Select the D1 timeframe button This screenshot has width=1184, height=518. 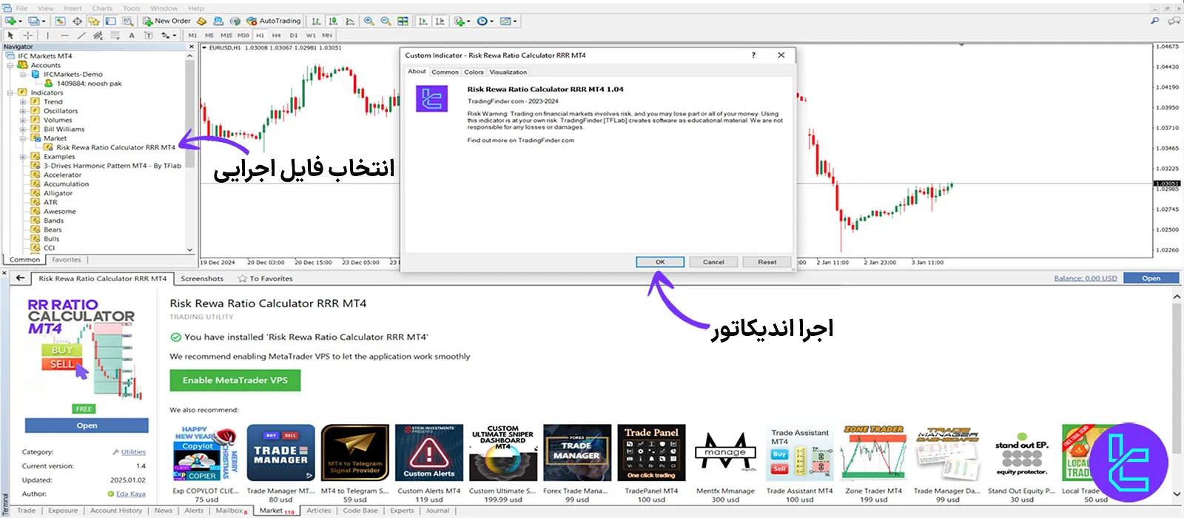(x=293, y=35)
